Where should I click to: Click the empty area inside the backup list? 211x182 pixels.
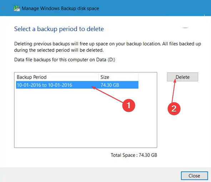point(86,118)
